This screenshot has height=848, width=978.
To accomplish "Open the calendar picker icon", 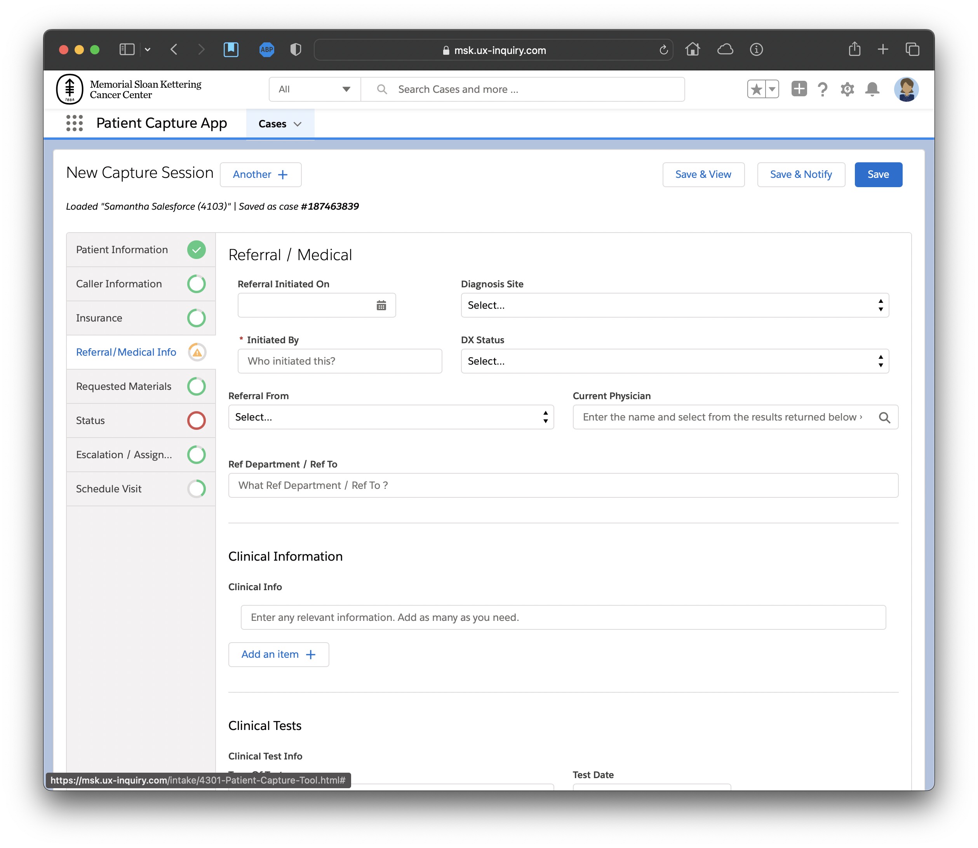I will [381, 306].
